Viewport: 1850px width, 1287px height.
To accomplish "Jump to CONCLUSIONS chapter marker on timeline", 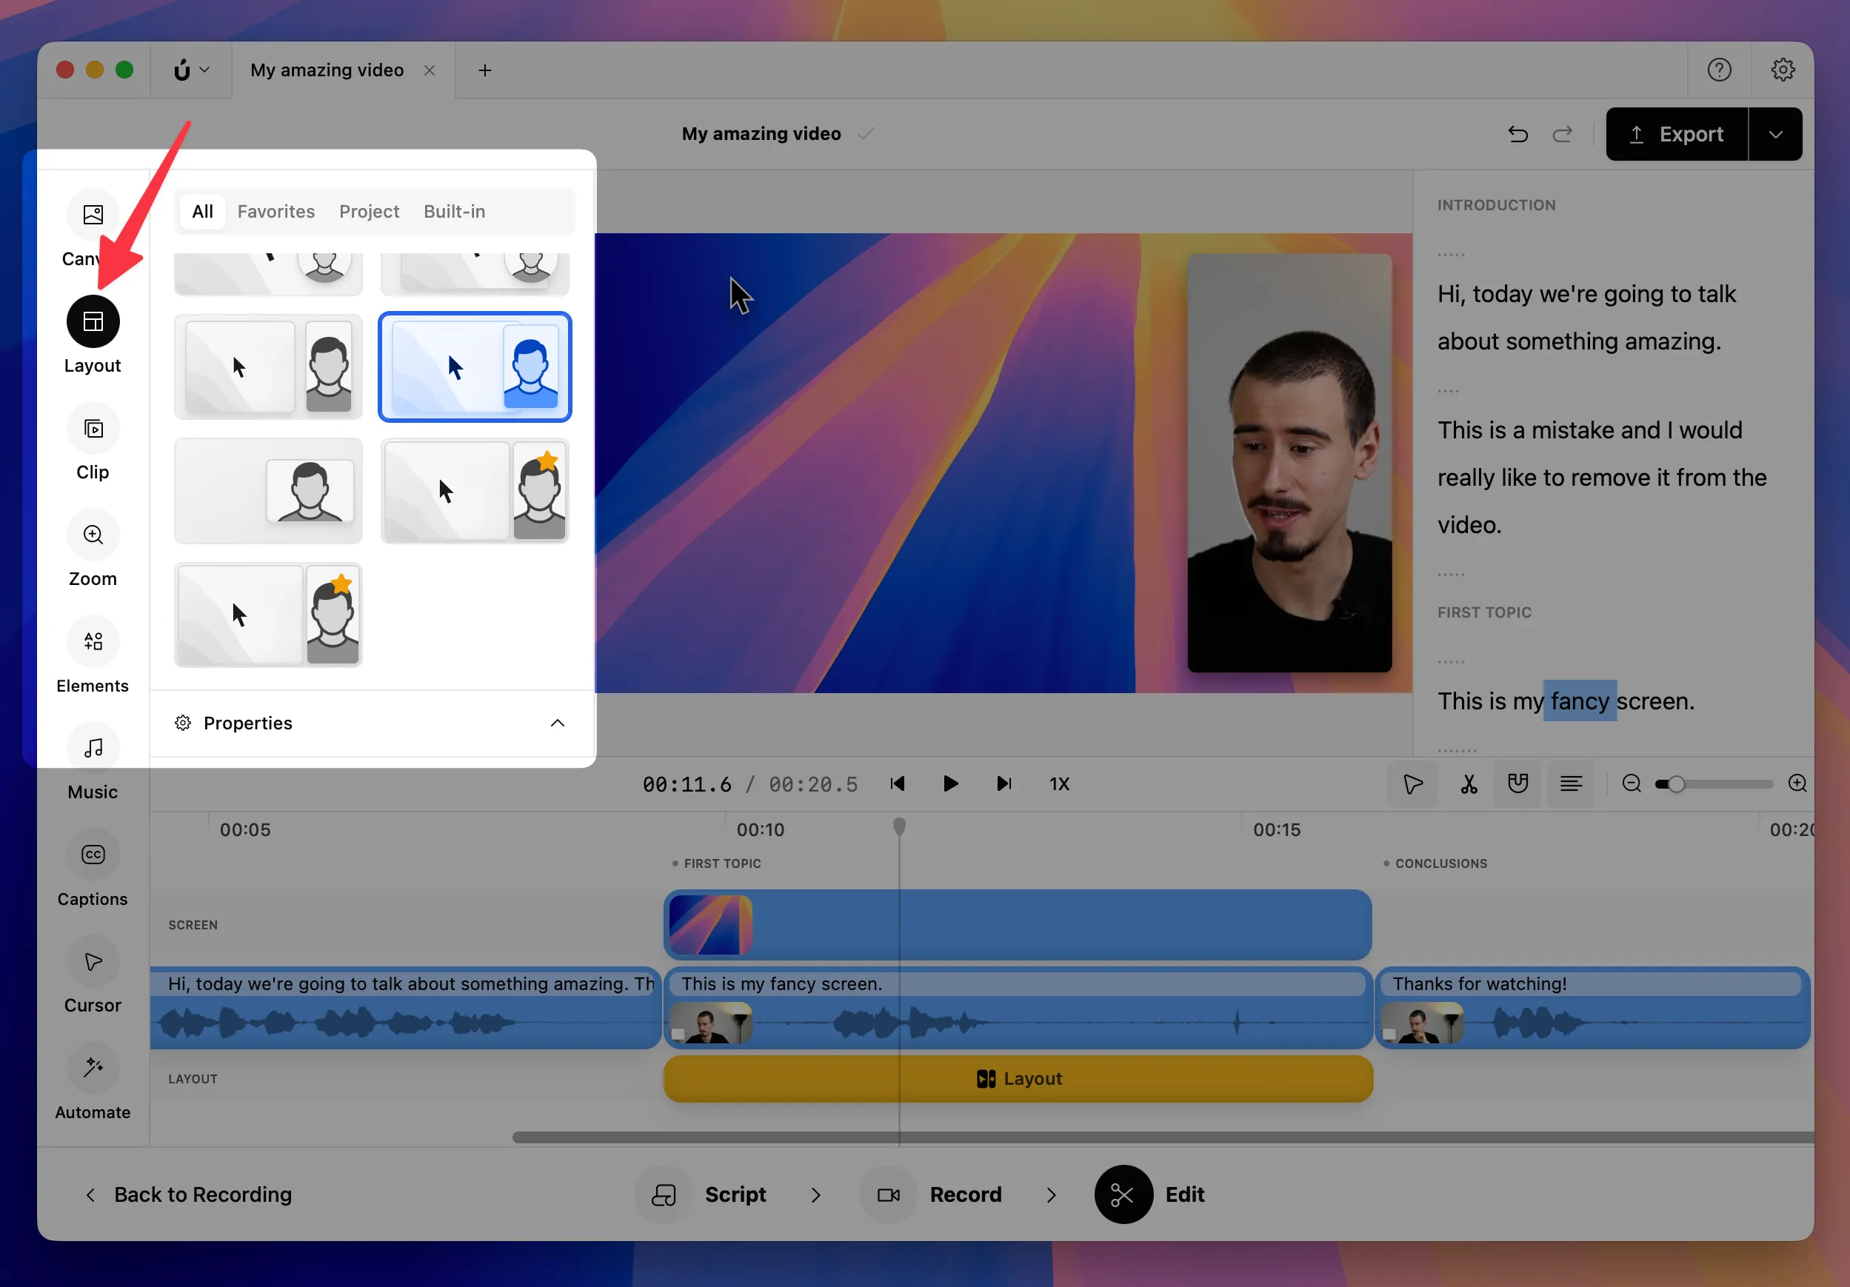I will point(1435,863).
